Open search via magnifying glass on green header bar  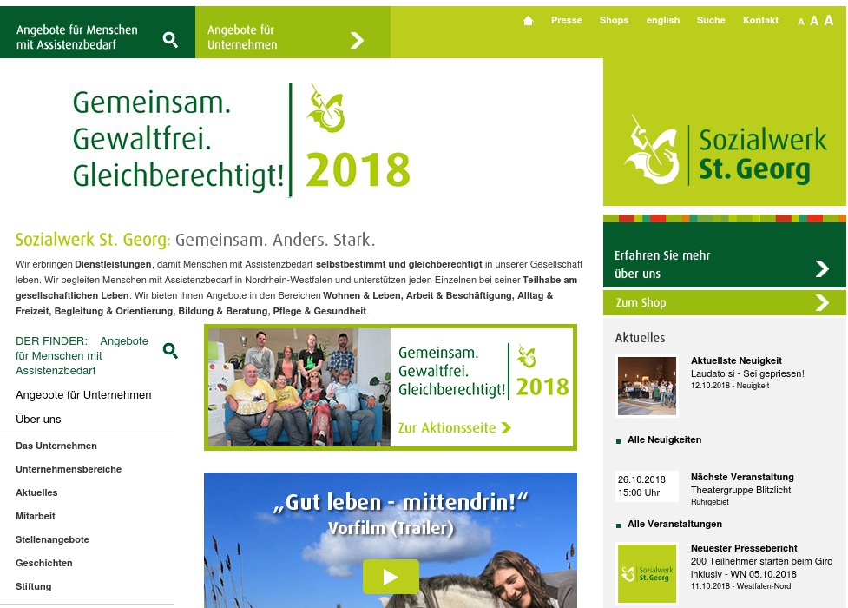pyautogui.click(x=170, y=39)
